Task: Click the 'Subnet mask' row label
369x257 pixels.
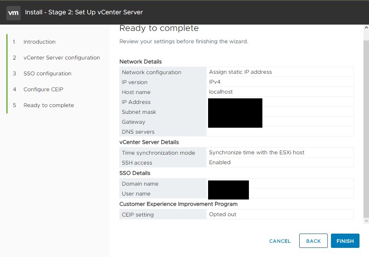Action: pyautogui.click(x=139, y=112)
